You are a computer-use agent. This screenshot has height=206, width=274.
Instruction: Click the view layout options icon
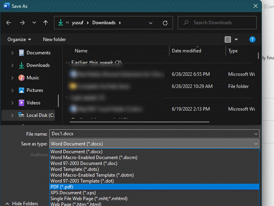tap(228, 39)
